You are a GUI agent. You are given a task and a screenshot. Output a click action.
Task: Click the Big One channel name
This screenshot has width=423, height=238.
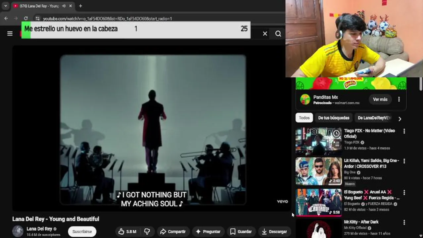pos(350,172)
